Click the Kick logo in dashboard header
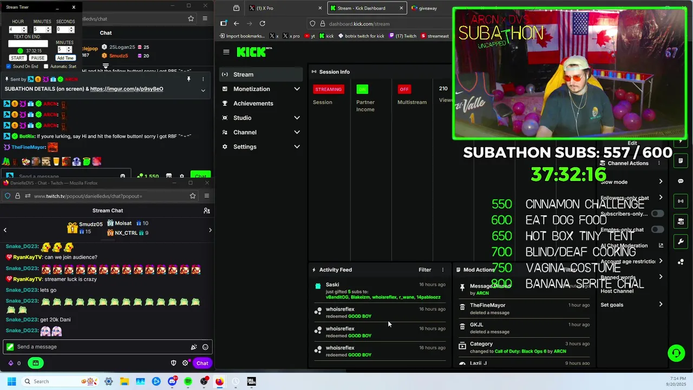 (x=254, y=52)
